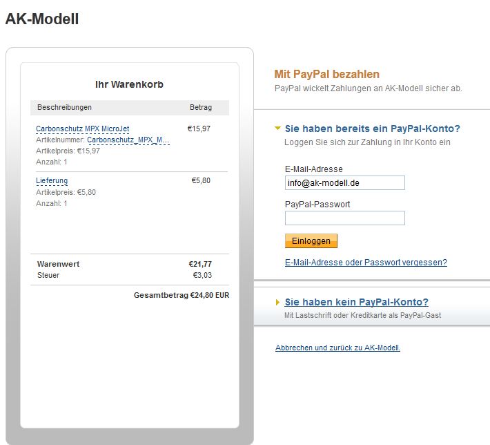Click 'Abbrechen und zurück zu AK-Modell' link
The image size is (490, 445).
pos(337,348)
